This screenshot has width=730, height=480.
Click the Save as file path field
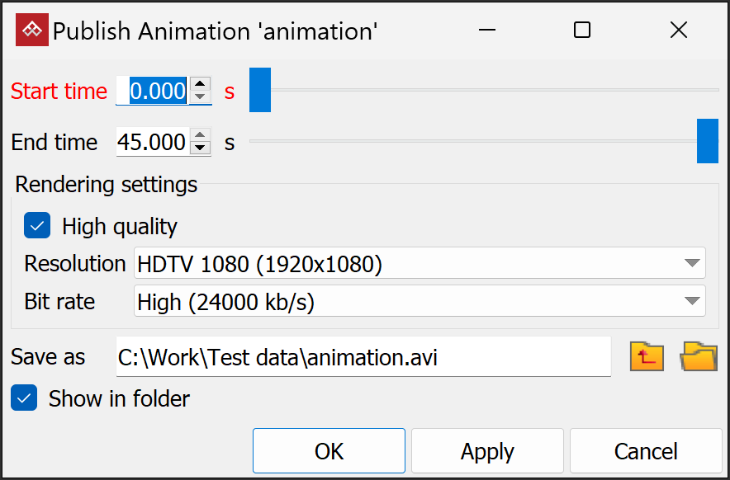point(363,357)
